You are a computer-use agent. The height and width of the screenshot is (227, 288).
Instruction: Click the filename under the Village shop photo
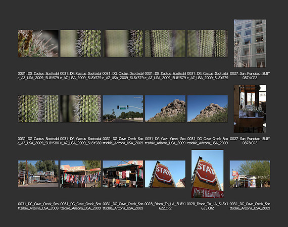click(80, 206)
